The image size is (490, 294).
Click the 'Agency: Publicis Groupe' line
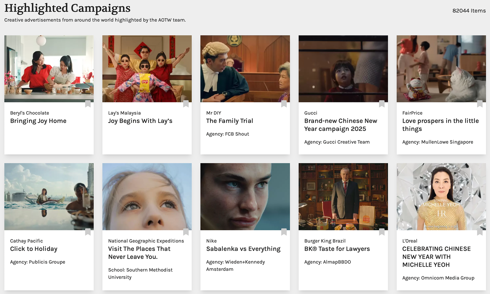point(38,262)
